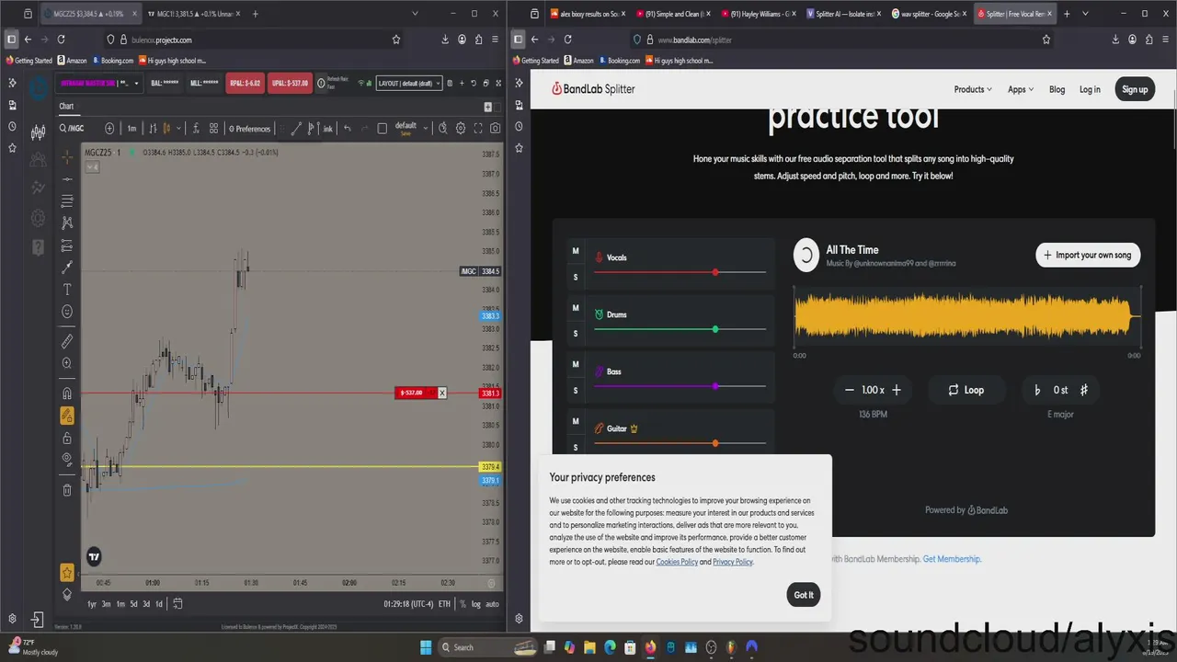This screenshot has height=662, width=1177.
Task: Toggle the yellow favorites star toolbar
Action: [x=67, y=573]
